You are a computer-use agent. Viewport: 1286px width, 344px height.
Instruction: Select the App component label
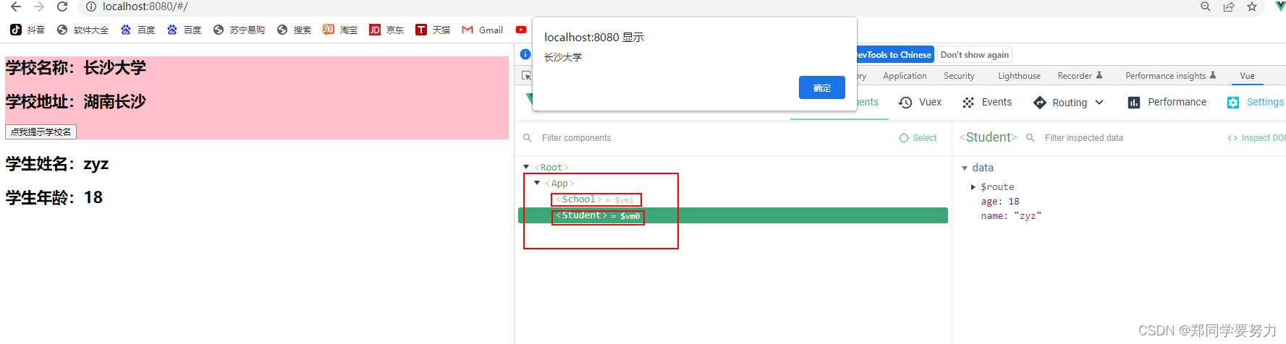coord(559,184)
